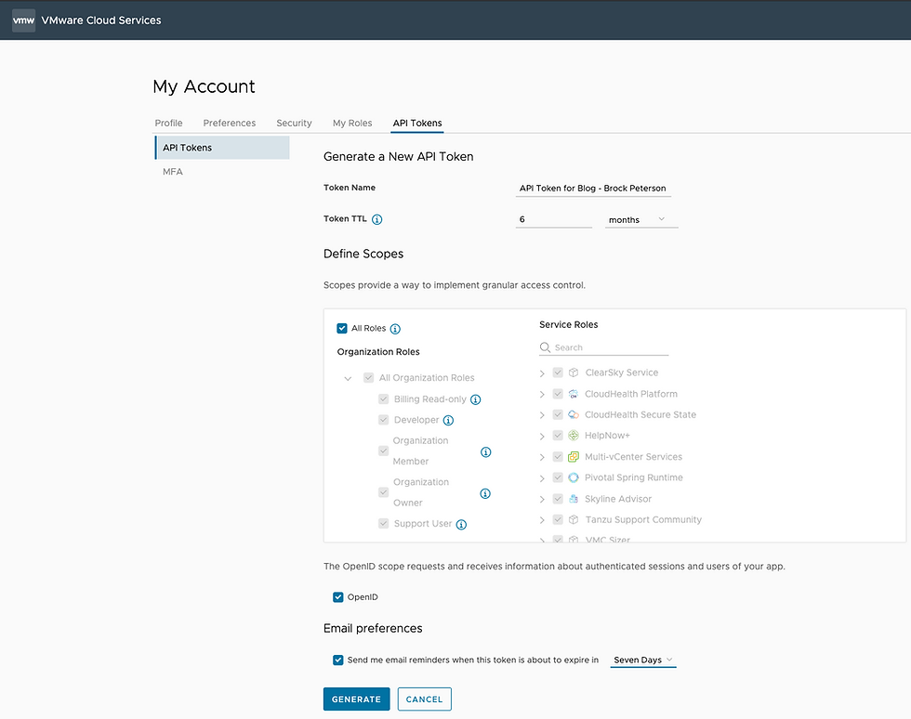The width and height of the screenshot is (911, 719).
Task: Open the Token TTL info icon
Action: pos(377,219)
